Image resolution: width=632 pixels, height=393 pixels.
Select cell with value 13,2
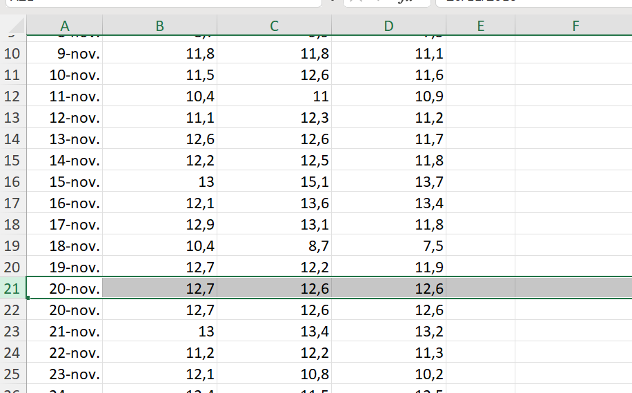click(x=388, y=332)
